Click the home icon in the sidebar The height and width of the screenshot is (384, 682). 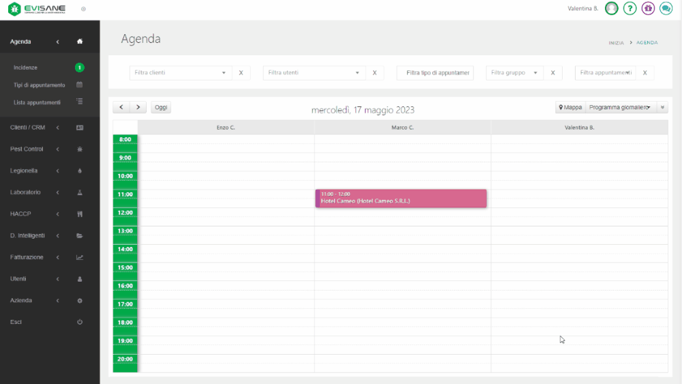(80, 42)
